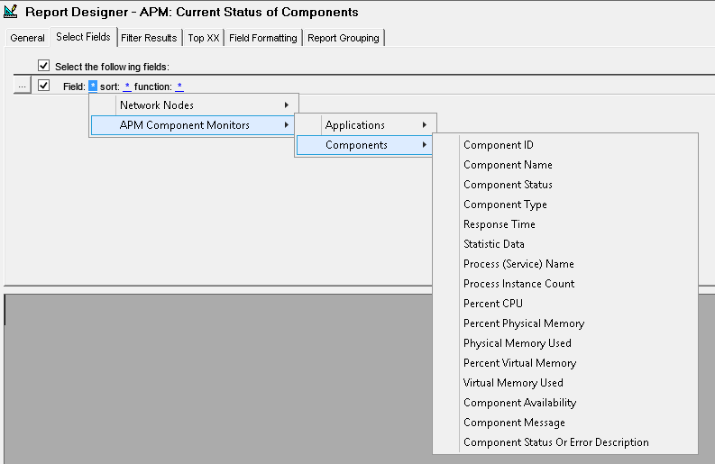The height and width of the screenshot is (464, 715).
Task: Click the Report Designer app icon
Action: 11,12
